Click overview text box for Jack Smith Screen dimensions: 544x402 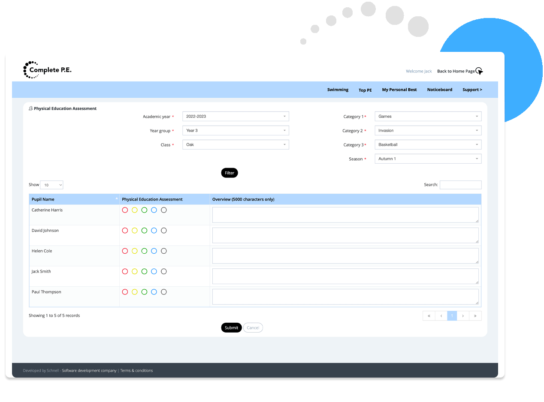click(345, 276)
